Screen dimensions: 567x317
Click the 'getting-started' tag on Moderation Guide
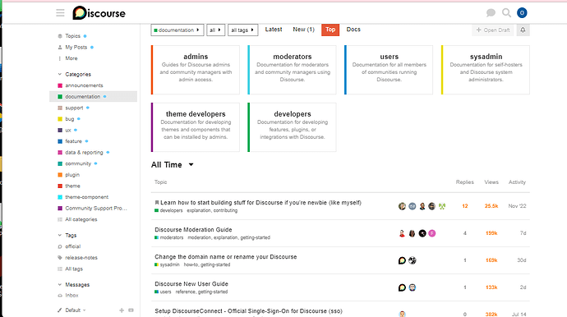(x=256, y=238)
